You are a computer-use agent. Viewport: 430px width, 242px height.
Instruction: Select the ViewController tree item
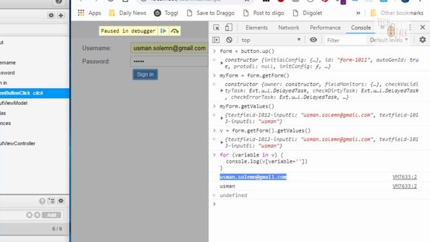coord(17,143)
